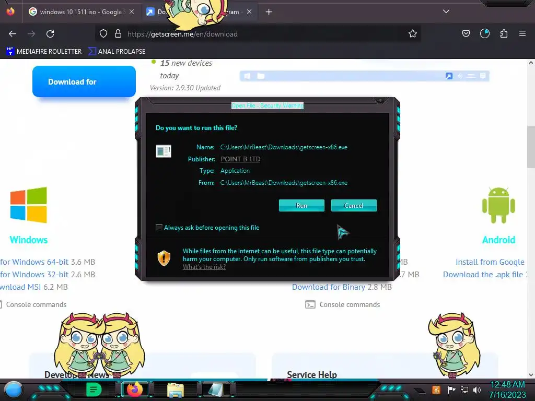Expand the list all tabs chevron
This screenshot has width=535, height=401.
coord(446,11)
